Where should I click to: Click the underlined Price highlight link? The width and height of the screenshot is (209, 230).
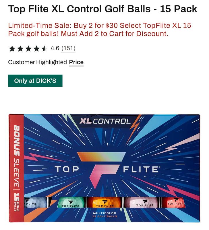[x=76, y=62]
